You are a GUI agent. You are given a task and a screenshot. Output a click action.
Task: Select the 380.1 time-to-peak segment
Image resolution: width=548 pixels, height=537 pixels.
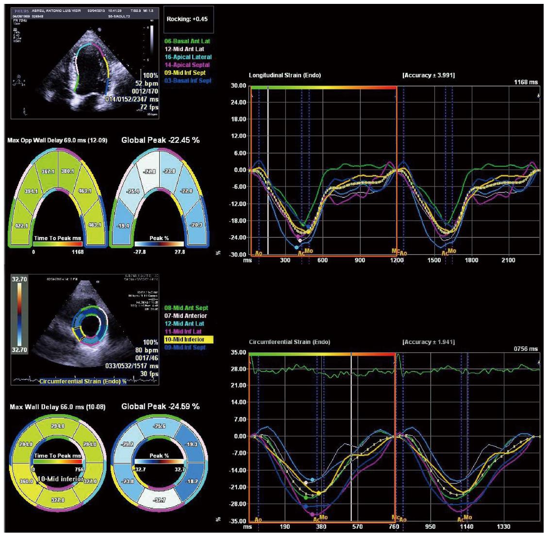[x=68, y=172]
